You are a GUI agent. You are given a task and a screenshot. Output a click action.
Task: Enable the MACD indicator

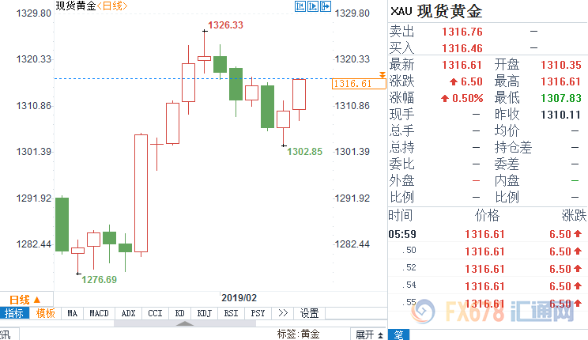pos(99,313)
